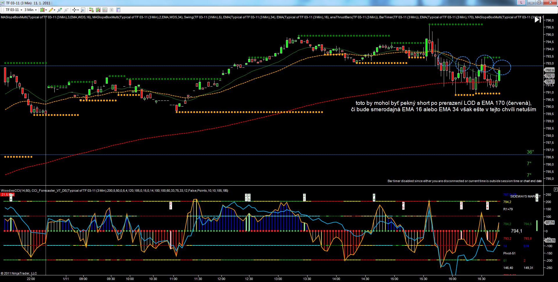Select the crosshair cursor tool
Screen dimensions: 558x282
(74, 10)
